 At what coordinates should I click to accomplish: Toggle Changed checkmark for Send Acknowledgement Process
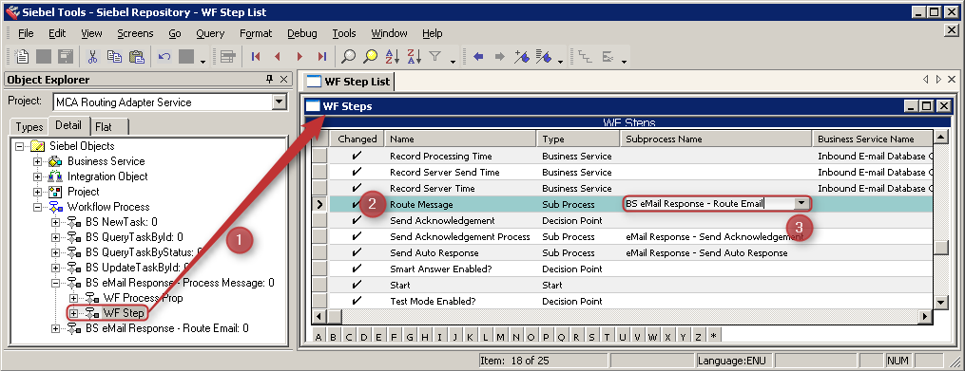click(357, 236)
